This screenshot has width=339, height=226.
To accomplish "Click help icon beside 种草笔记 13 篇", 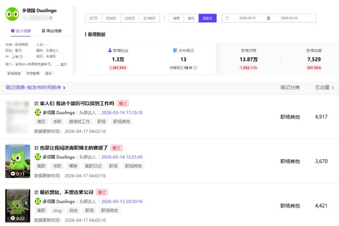I will point(195,68).
